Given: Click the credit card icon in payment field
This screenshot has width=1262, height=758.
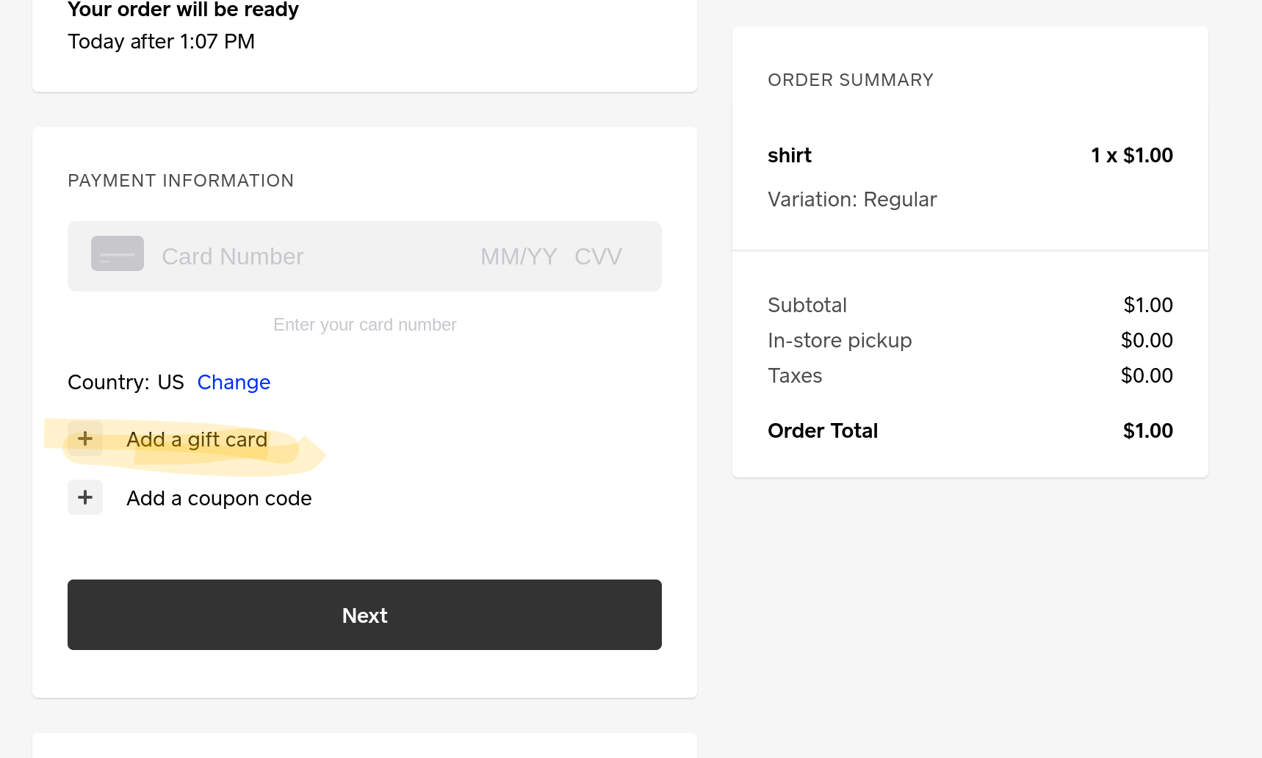Looking at the screenshot, I should tap(118, 254).
